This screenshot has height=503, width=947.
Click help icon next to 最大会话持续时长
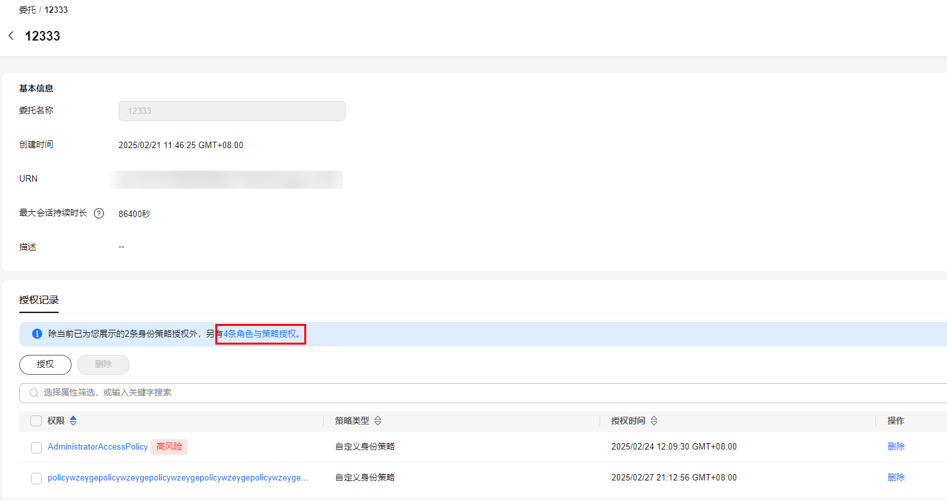pyautogui.click(x=99, y=214)
